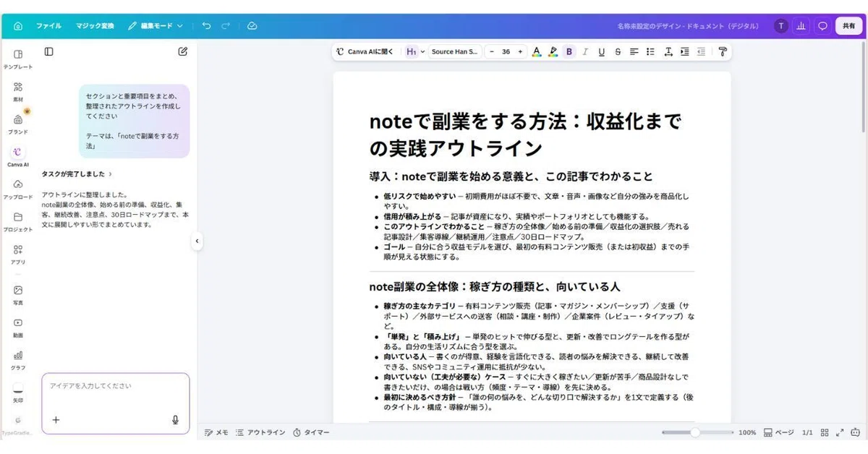Toggle bulleted list formatting
Image resolution: width=868 pixels, height=454 pixels.
click(650, 52)
